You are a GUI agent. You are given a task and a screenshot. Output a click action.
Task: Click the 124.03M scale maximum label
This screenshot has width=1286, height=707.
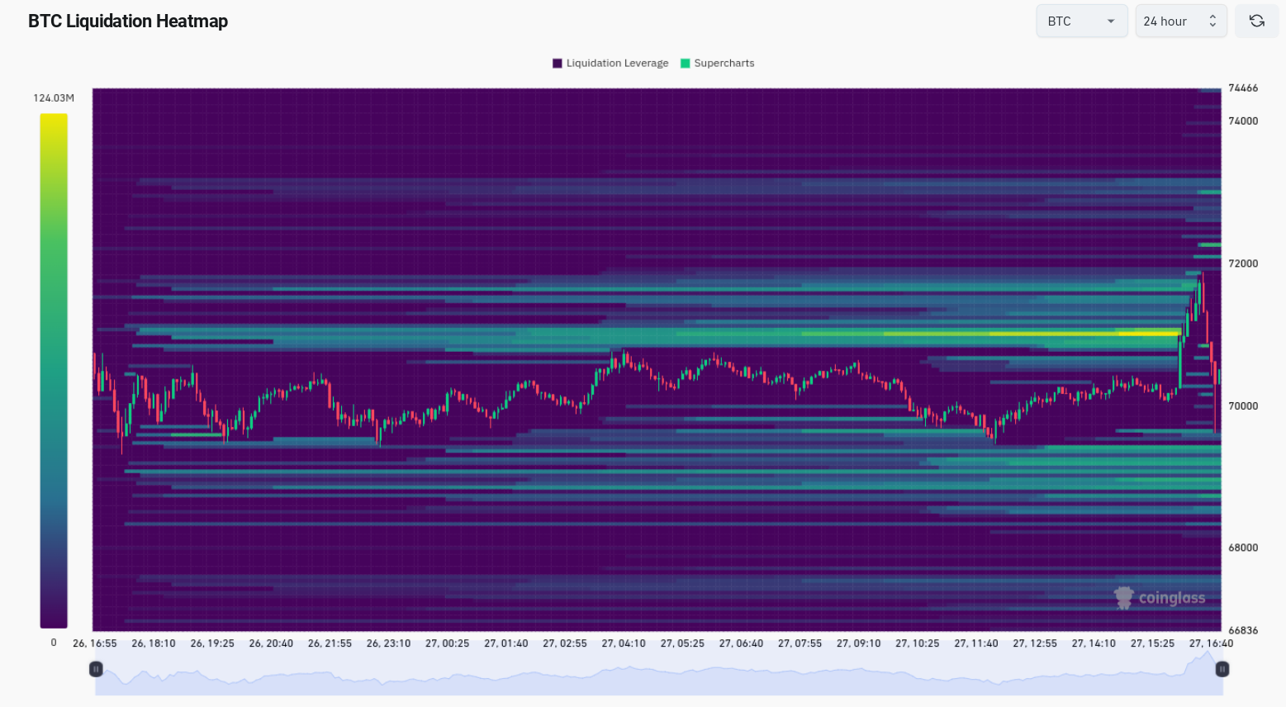point(54,97)
